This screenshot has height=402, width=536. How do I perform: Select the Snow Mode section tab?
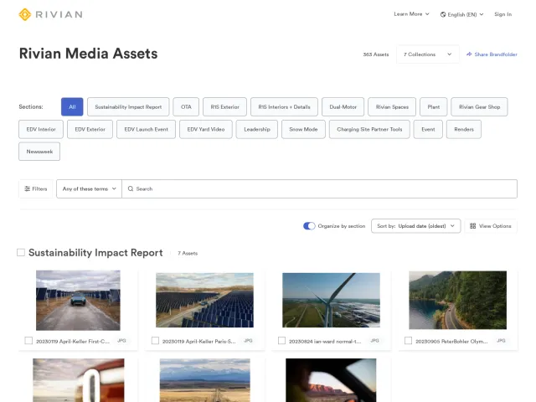pos(303,129)
